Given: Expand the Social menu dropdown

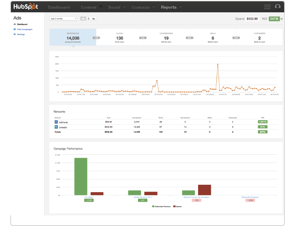Looking at the screenshot, I should click(x=117, y=7).
